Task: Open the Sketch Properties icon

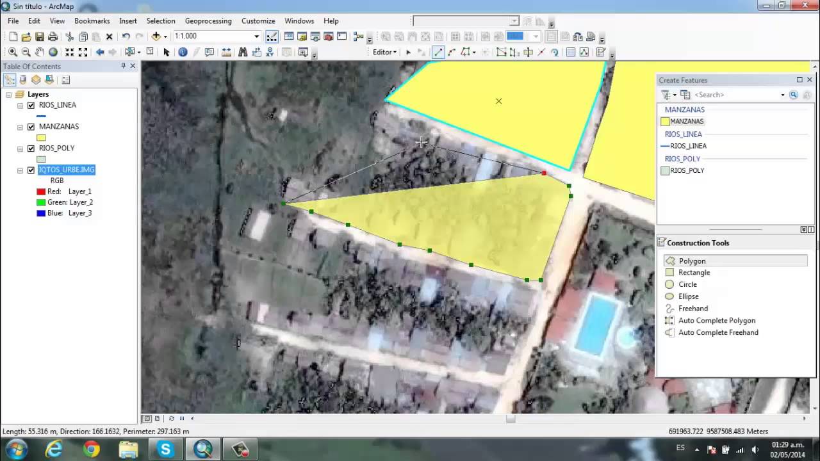Action: [x=584, y=52]
